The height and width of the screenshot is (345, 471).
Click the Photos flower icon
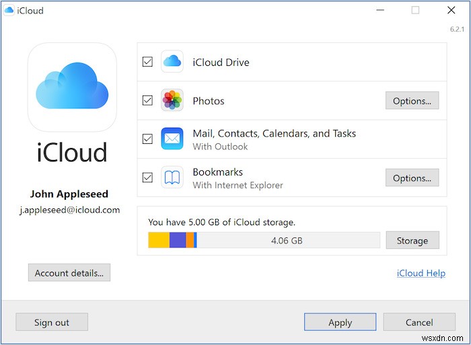tap(172, 100)
